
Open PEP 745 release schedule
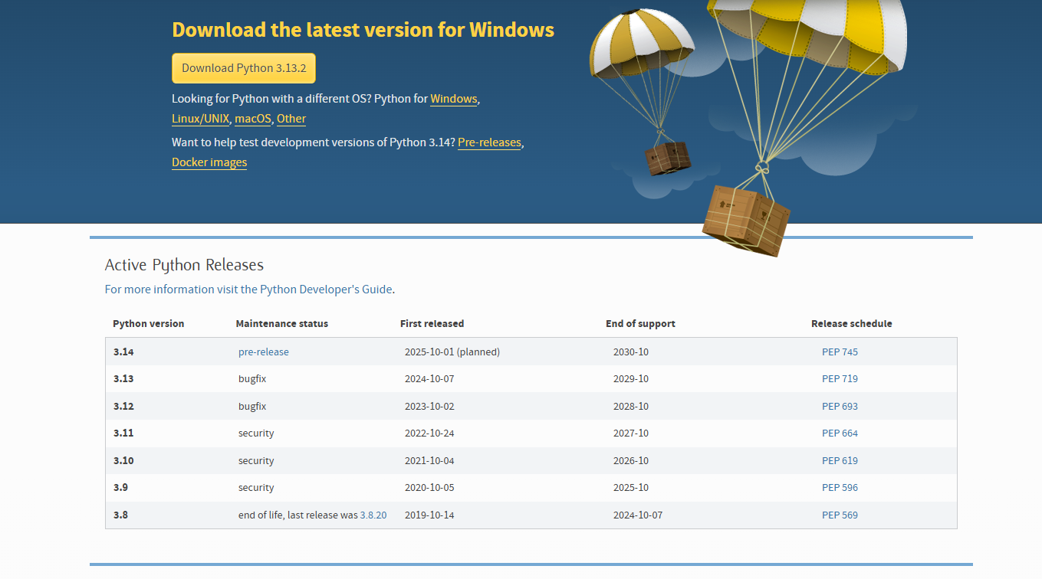840,352
